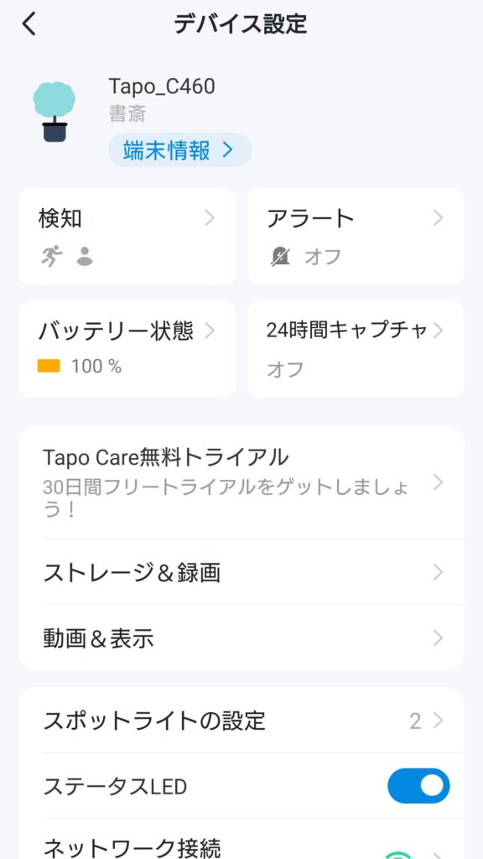Open Tapo Care無料トライアル offer

(x=241, y=482)
